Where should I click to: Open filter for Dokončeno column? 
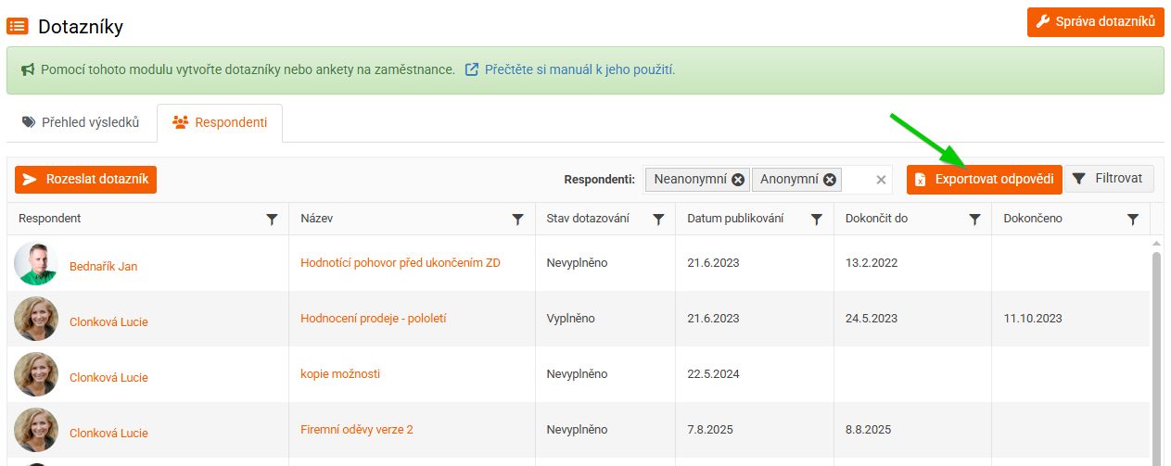pos(1133,220)
